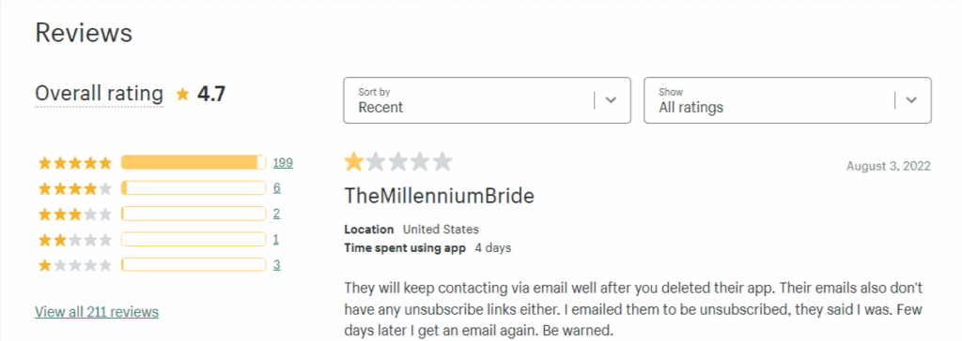Open the 199 five-star reviews link
Viewport: 962px width, 341px height.
[x=283, y=163]
